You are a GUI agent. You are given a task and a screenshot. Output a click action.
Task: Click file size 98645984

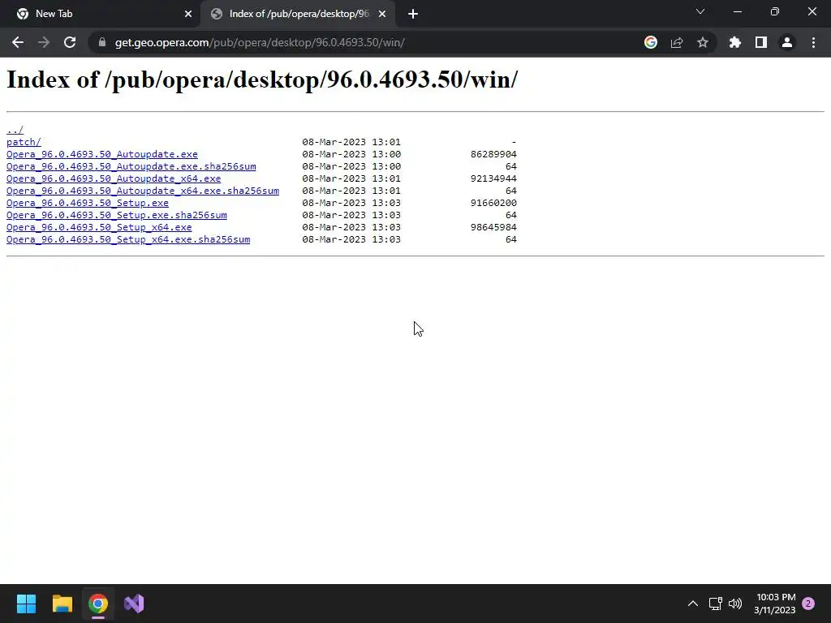[x=493, y=227]
